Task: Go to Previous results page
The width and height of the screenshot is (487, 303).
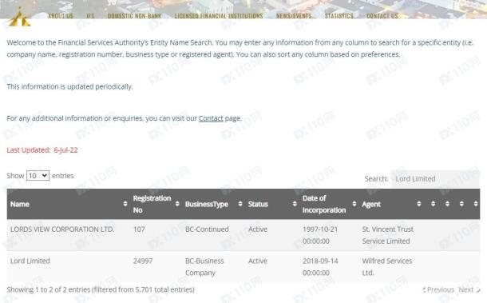Action: coord(438,290)
